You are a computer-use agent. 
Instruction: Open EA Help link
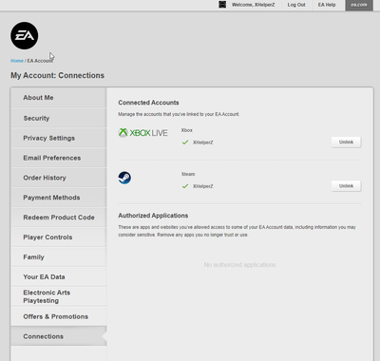(327, 5)
